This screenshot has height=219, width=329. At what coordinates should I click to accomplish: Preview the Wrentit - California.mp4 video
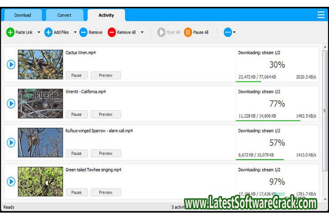tap(106, 115)
